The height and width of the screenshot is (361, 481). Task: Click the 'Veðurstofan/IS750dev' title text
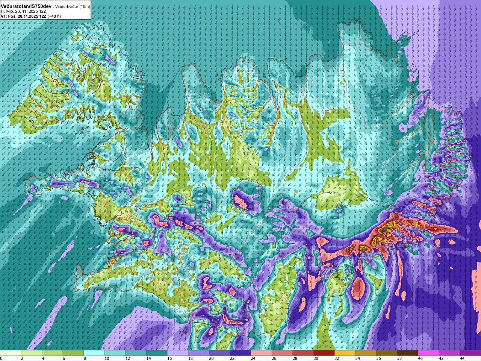(x=26, y=6)
